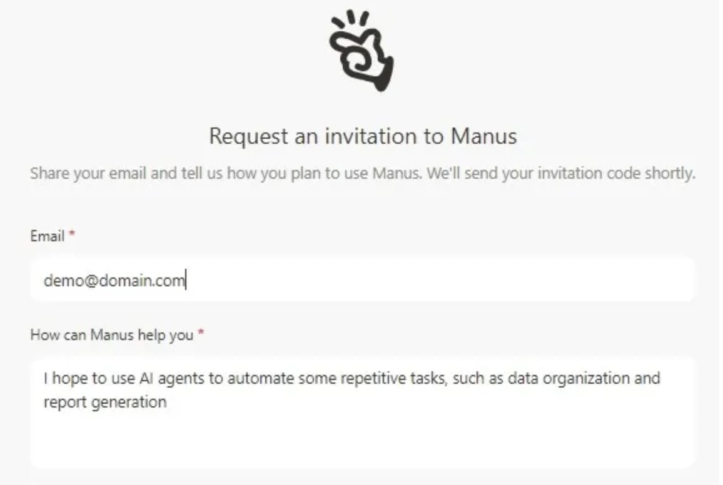The width and height of the screenshot is (723, 485).
Task: Click the Share your email subtitle text
Action: [363, 174]
